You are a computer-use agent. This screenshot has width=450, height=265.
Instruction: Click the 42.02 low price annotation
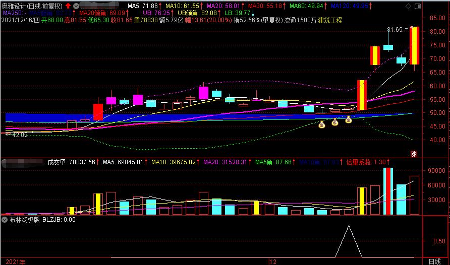click(20, 135)
